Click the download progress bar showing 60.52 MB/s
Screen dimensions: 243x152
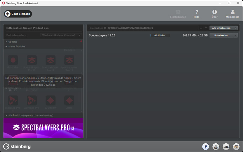160,35
